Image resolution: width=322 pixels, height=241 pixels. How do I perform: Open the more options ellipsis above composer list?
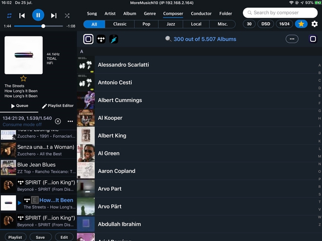292,39
